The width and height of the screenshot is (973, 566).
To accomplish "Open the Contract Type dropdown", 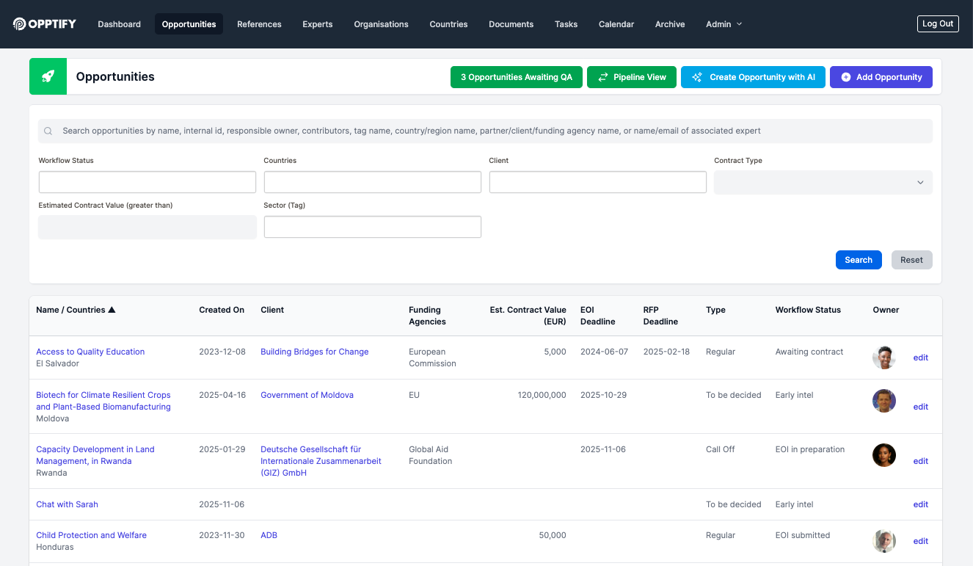I will click(823, 183).
